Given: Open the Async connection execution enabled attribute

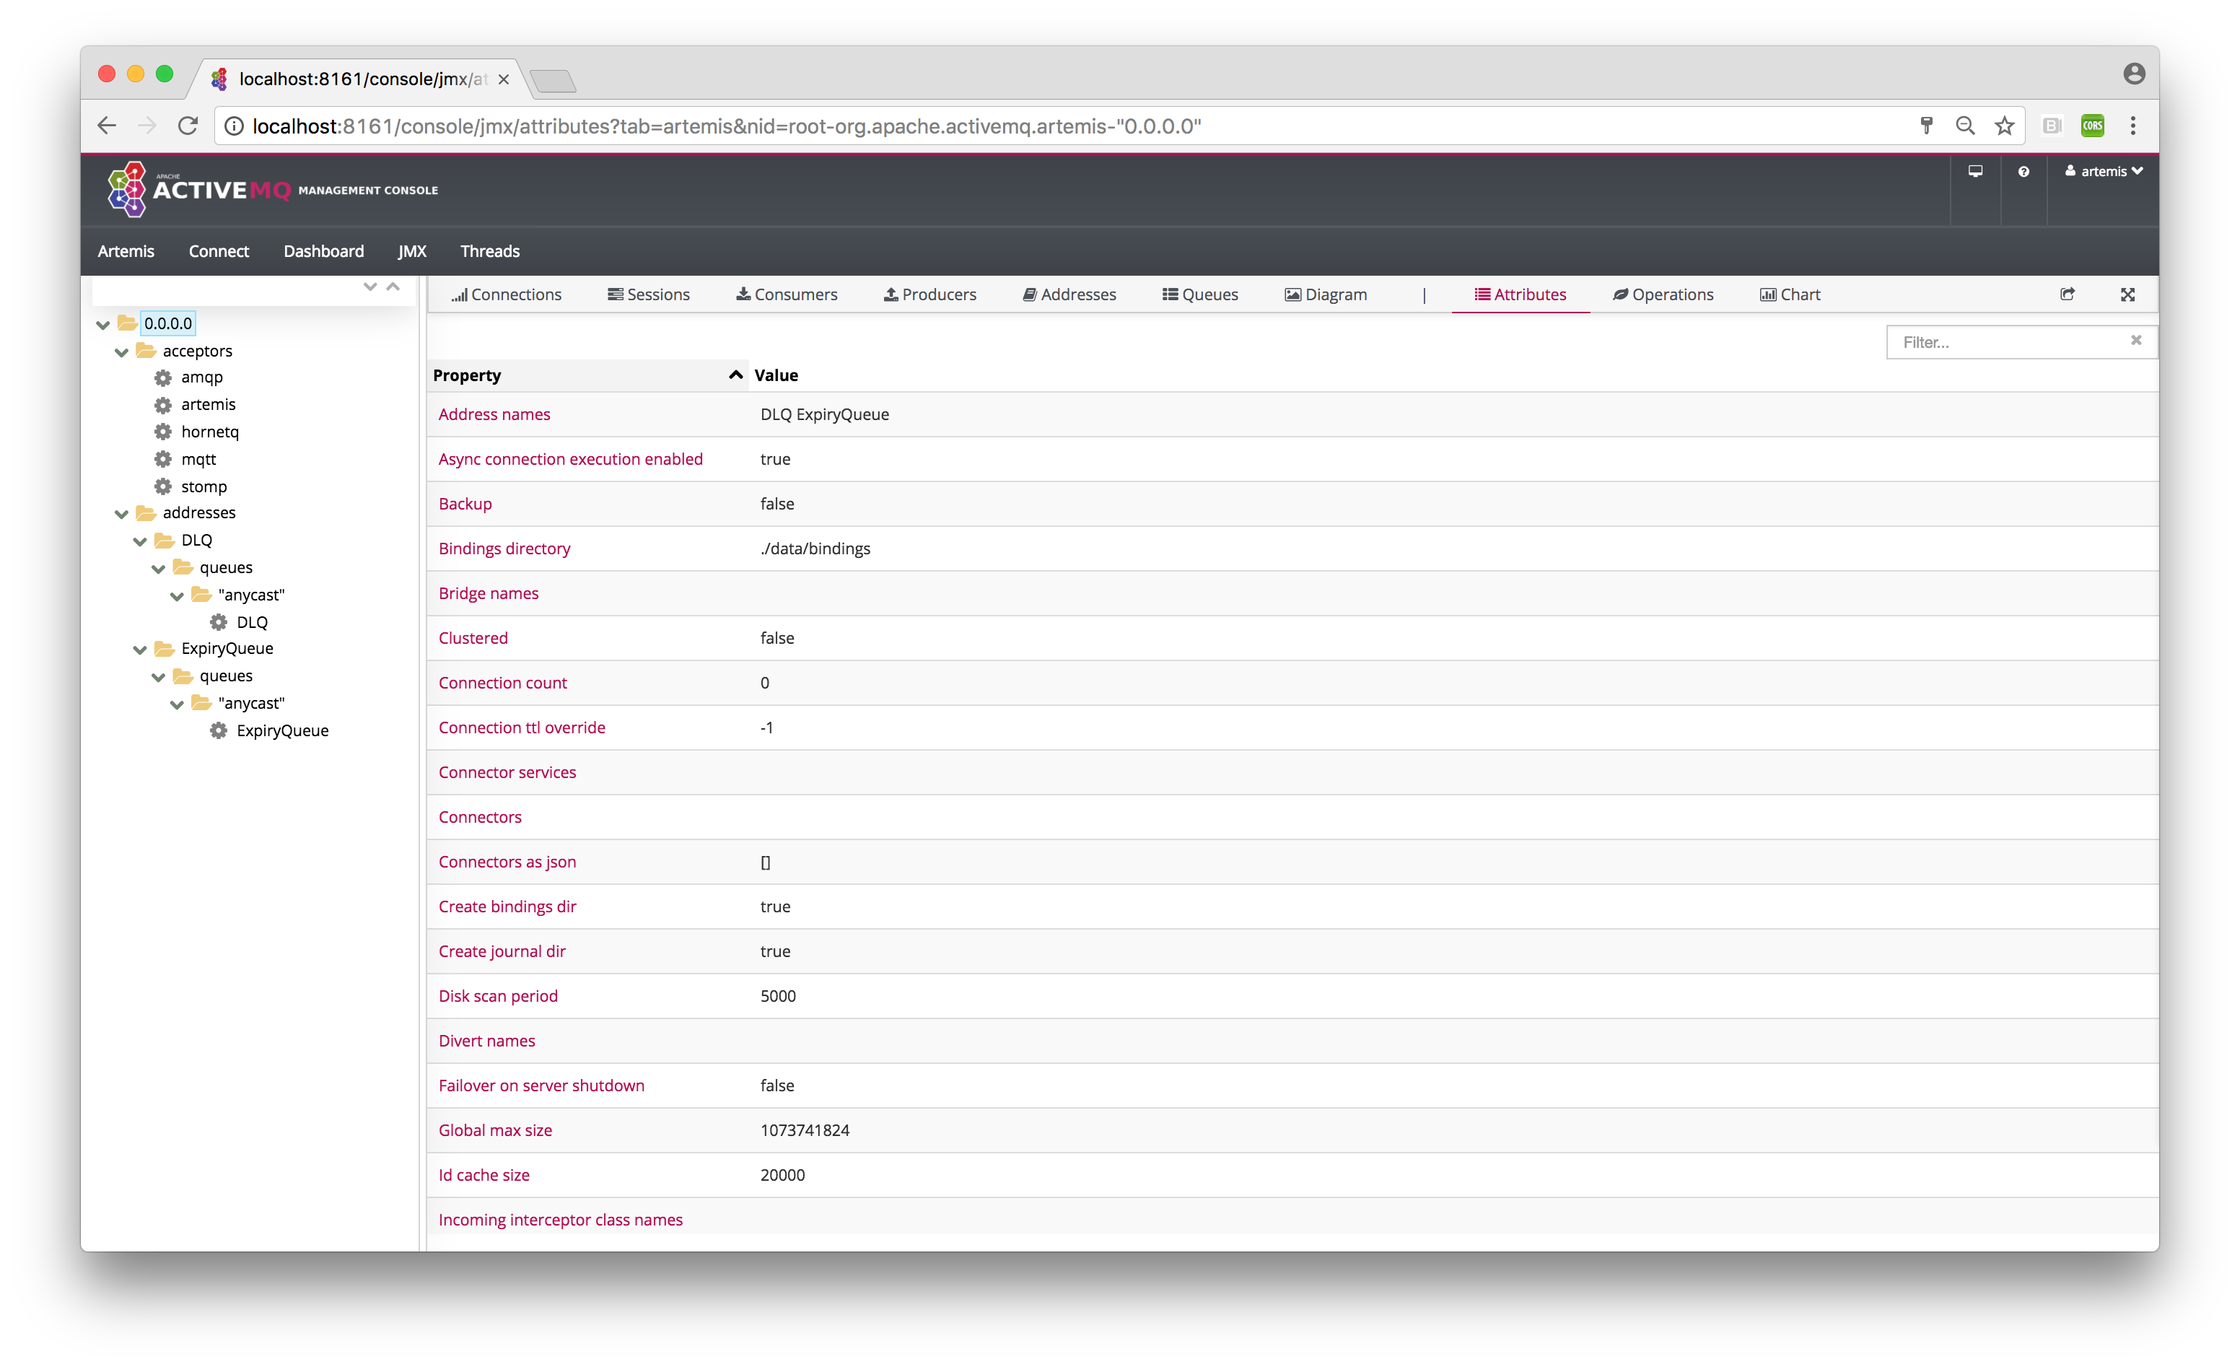Looking at the screenshot, I should [570, 458].
